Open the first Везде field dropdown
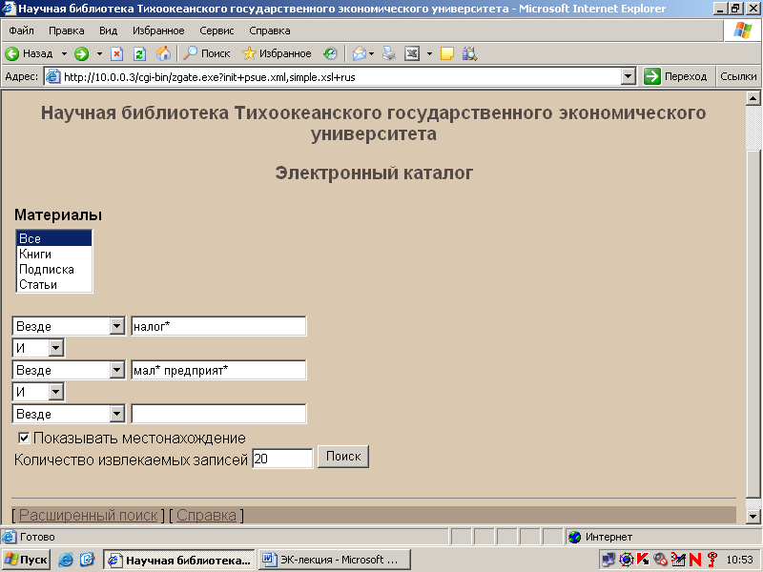This screenshot has height=572, width=763. pyautogui.click(x=116, y=326)
